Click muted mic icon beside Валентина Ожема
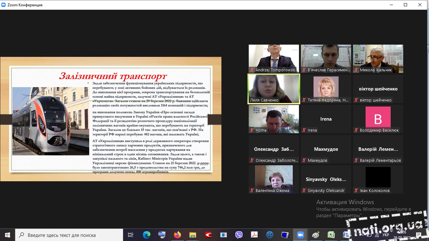Image resolution: width=429 pixels, height=241 pixels. point(252,190)
